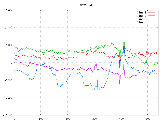Click the blue line 3 legend sample
The image size is (163, 122).
tap(152, 19)
